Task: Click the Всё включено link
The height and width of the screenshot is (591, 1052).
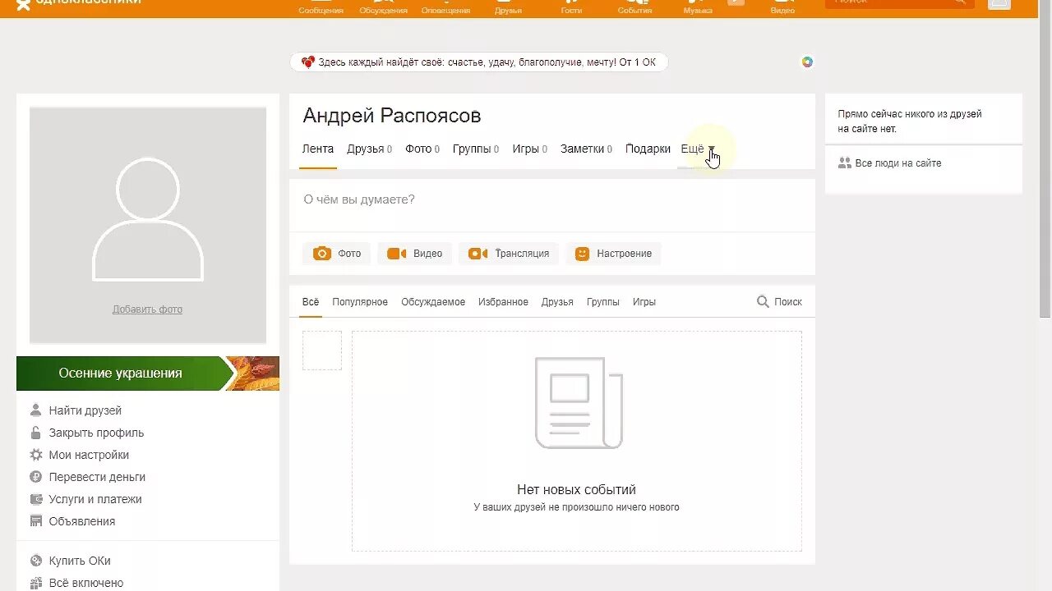Action: point(86,583)
